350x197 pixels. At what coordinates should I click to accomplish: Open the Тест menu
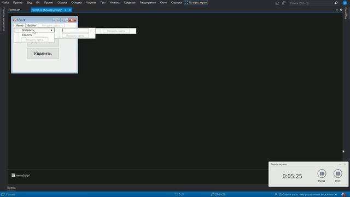pos(103,3)
